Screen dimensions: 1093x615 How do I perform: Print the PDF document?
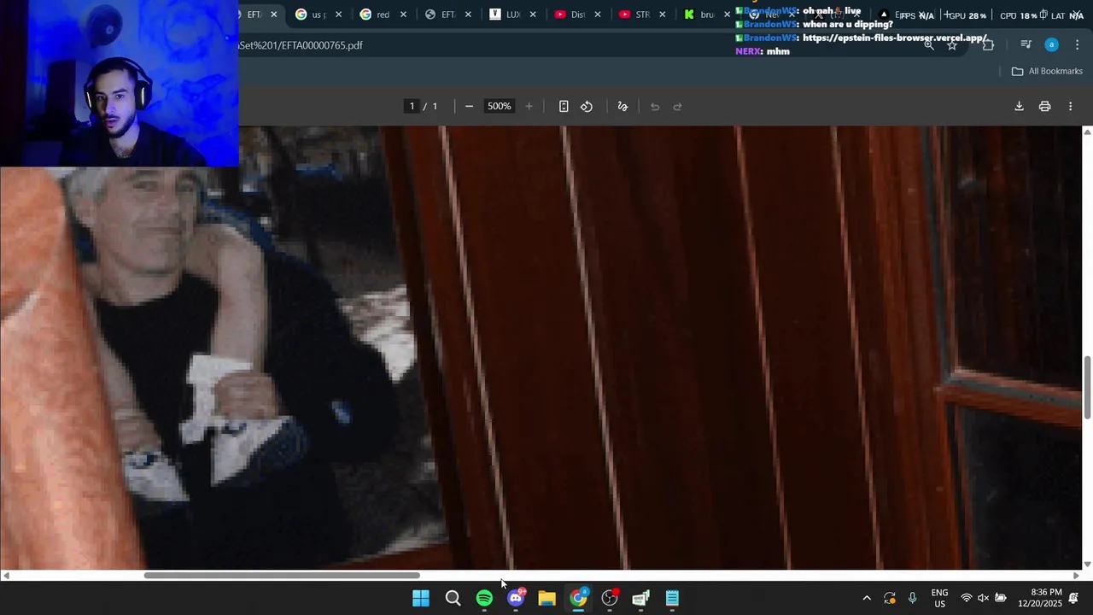1044,106
